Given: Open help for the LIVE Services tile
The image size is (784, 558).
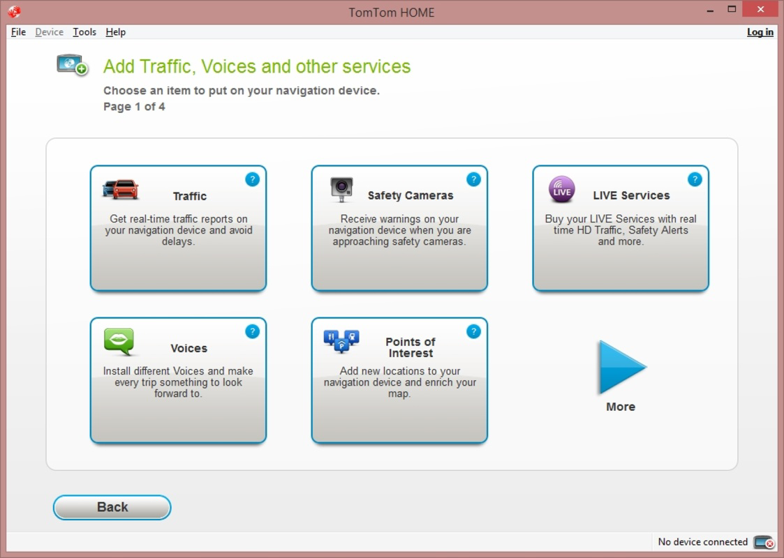Looking at the screenshot, I should pos(695,179).
